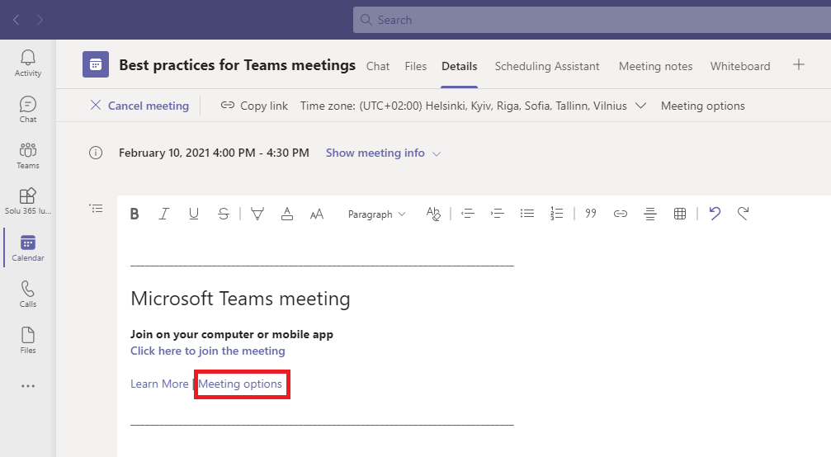This screenshot has width=831, height=457.
Task: Toggle bold formatting
Action: [135, 214]
